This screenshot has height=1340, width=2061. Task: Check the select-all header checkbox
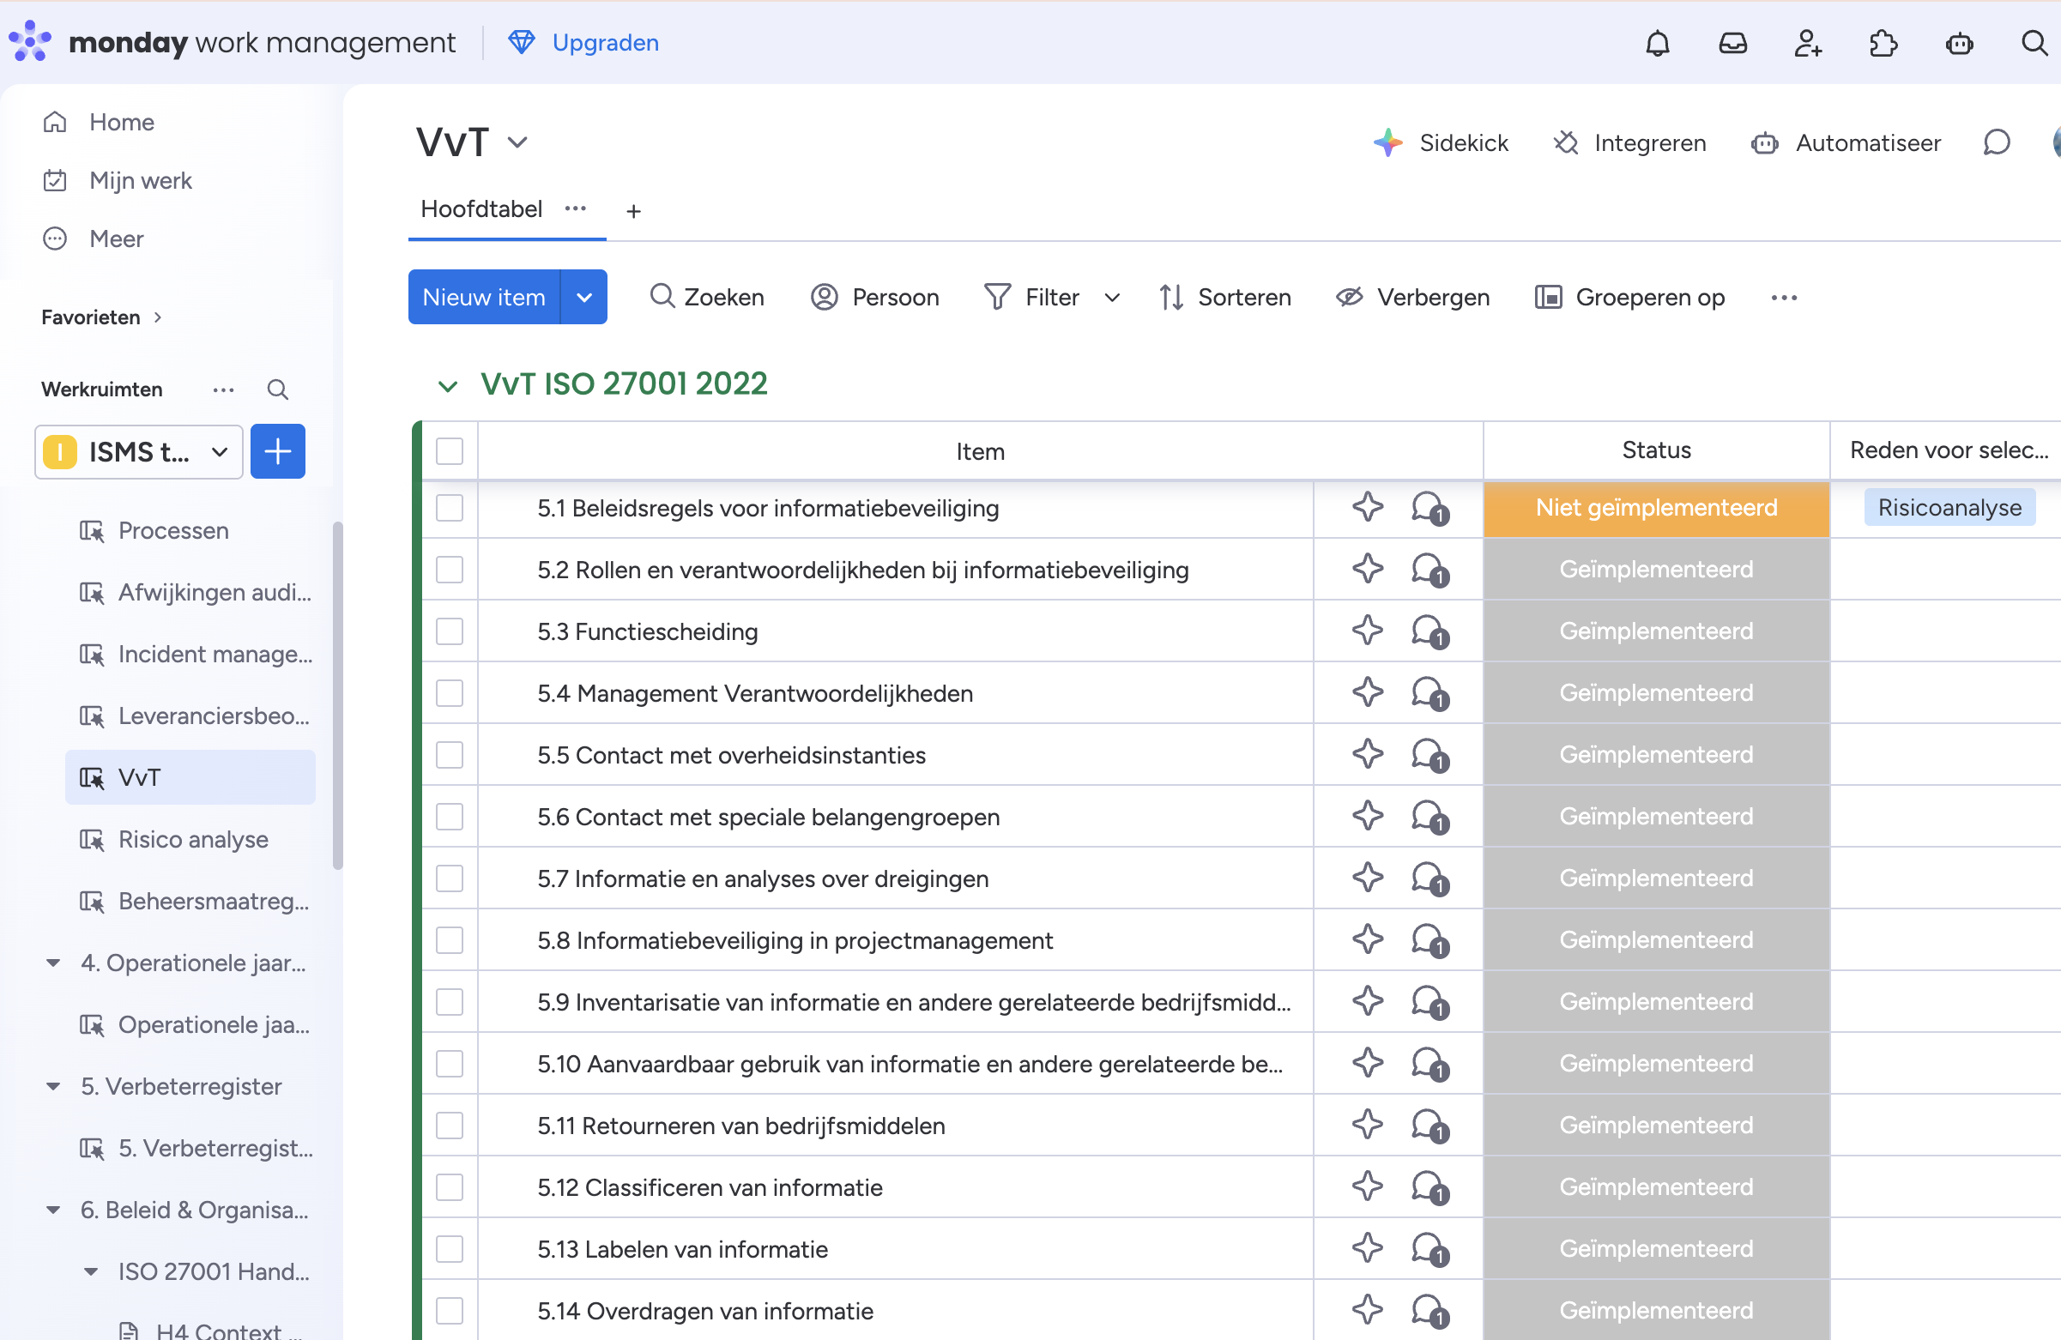[x=450, y=451]
